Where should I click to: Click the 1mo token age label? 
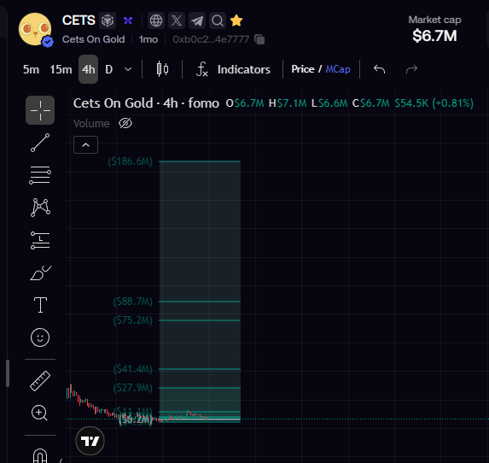[x=148, y=39]
